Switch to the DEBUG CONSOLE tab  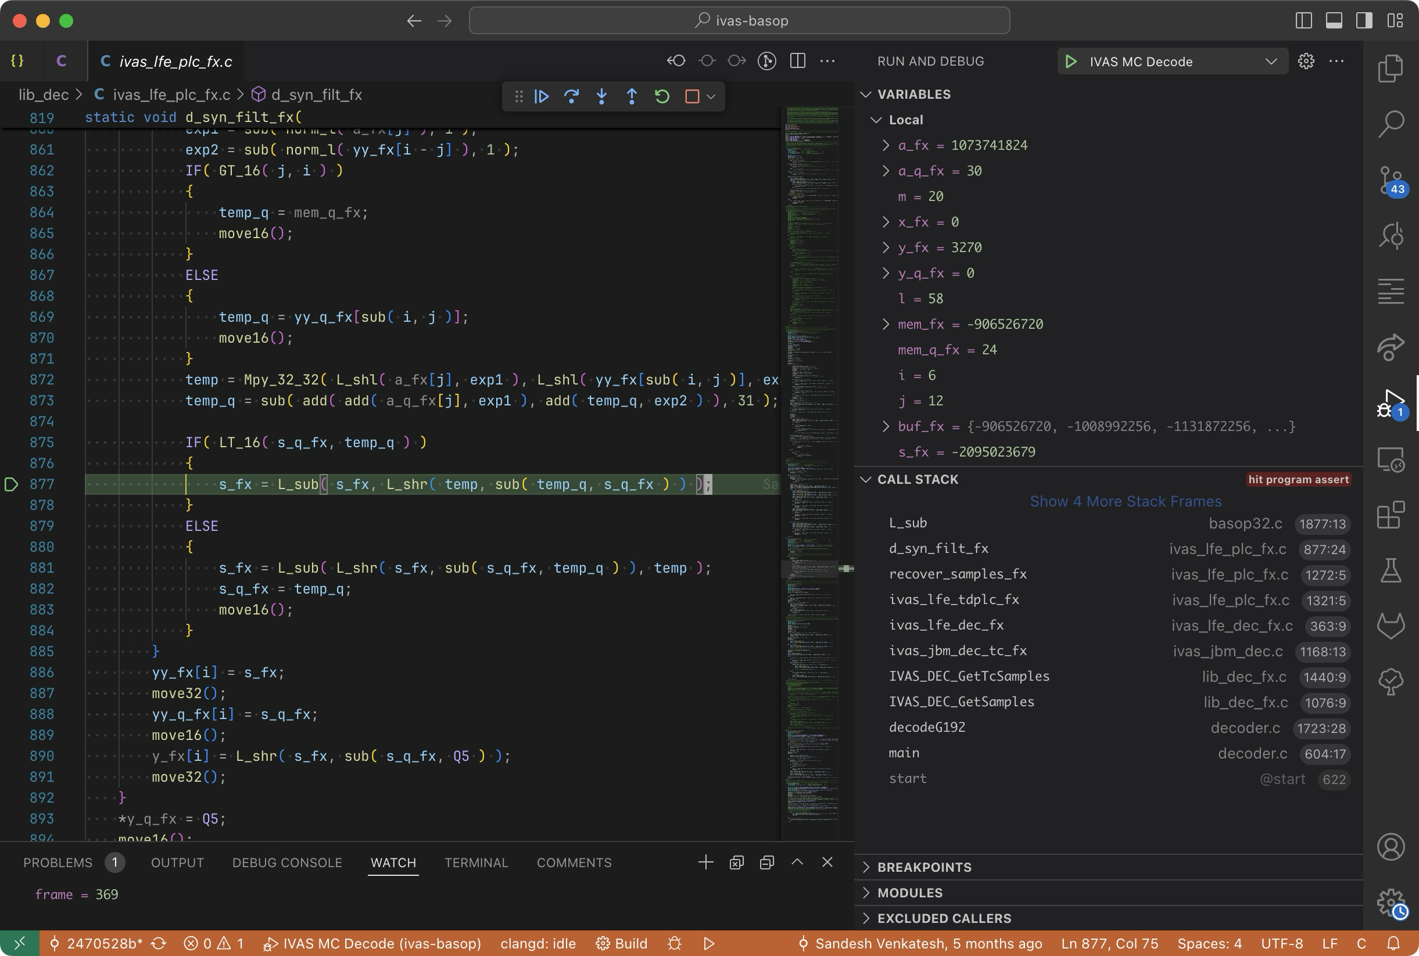click(x=286, y=862)
